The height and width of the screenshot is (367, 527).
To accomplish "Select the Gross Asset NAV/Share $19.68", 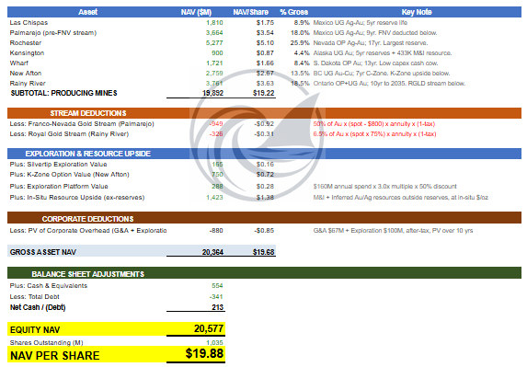I will tap(264, 252).
